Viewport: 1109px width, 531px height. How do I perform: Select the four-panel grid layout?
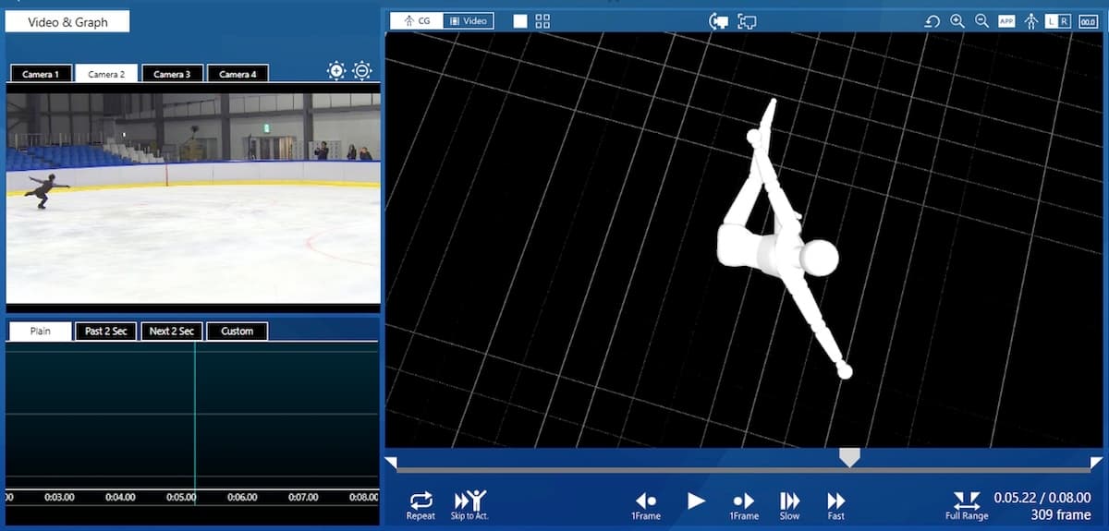coord(543,21)
